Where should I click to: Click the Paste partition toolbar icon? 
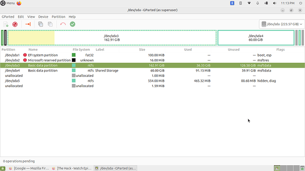tap(50, 24)
